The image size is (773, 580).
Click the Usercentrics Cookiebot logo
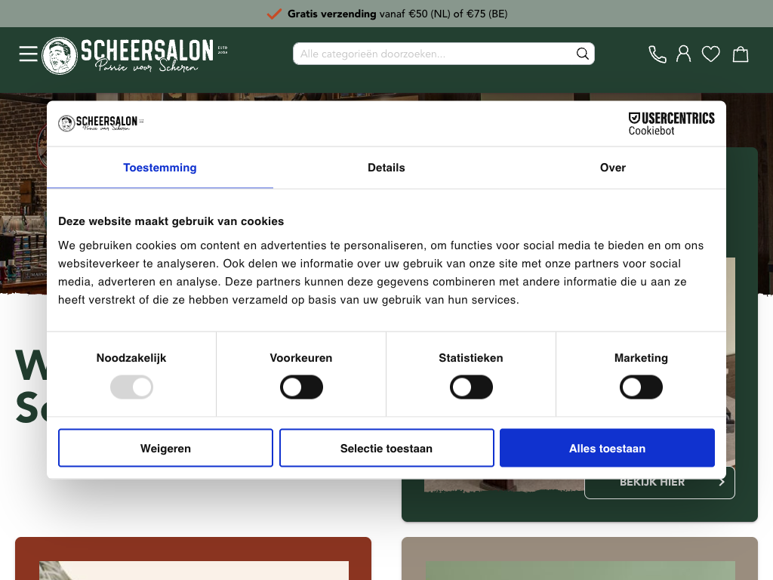(x=671, y=124)
